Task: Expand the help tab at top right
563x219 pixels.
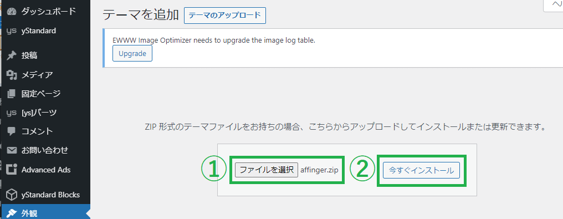Action: click(x=554, y=5)
